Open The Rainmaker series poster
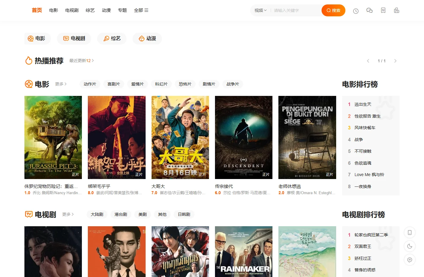The image size is (424, 277). [244, 251]
